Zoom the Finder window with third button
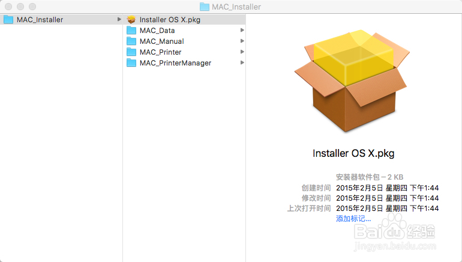The width and height of the screenshot is (462, 262). pos(32,7)
